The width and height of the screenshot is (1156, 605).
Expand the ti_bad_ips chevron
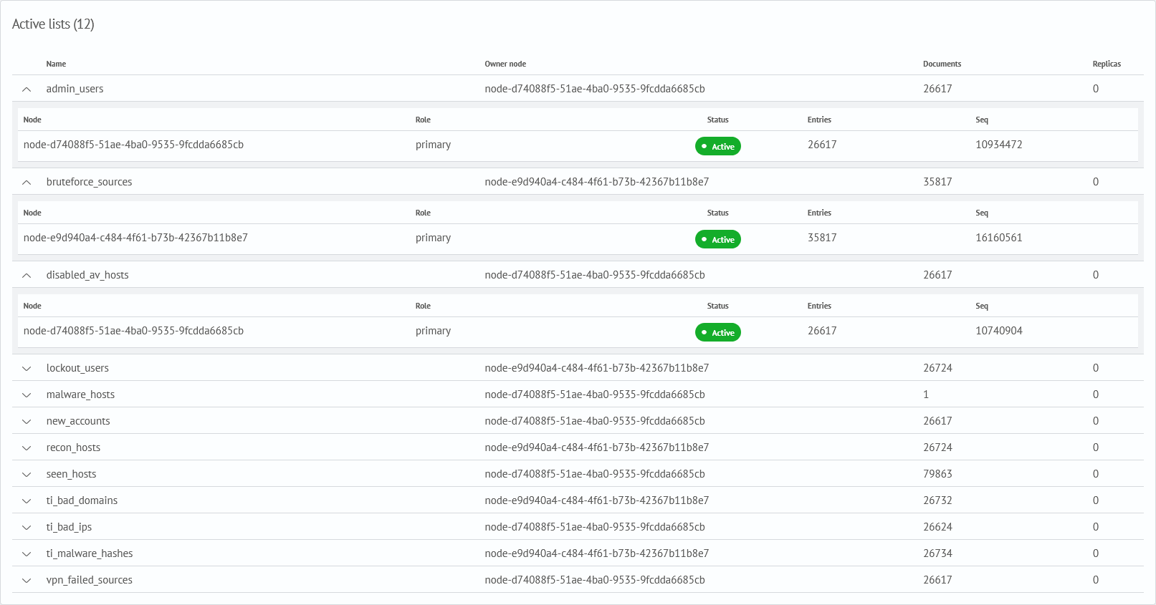click(x=27, y=528)
